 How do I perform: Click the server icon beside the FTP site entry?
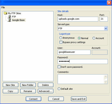click(x=9, y=17)
